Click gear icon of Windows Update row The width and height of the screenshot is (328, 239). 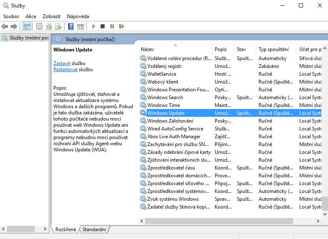click(x=143, y=113)
